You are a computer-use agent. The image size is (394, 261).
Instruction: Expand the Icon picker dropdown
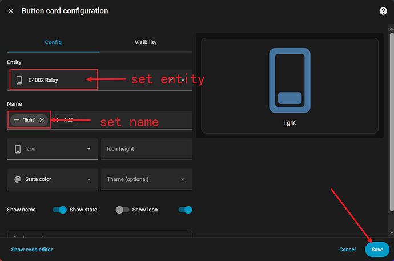(89, 149)
